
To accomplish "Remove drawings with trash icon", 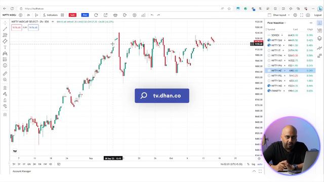I will tap(5, 115).
